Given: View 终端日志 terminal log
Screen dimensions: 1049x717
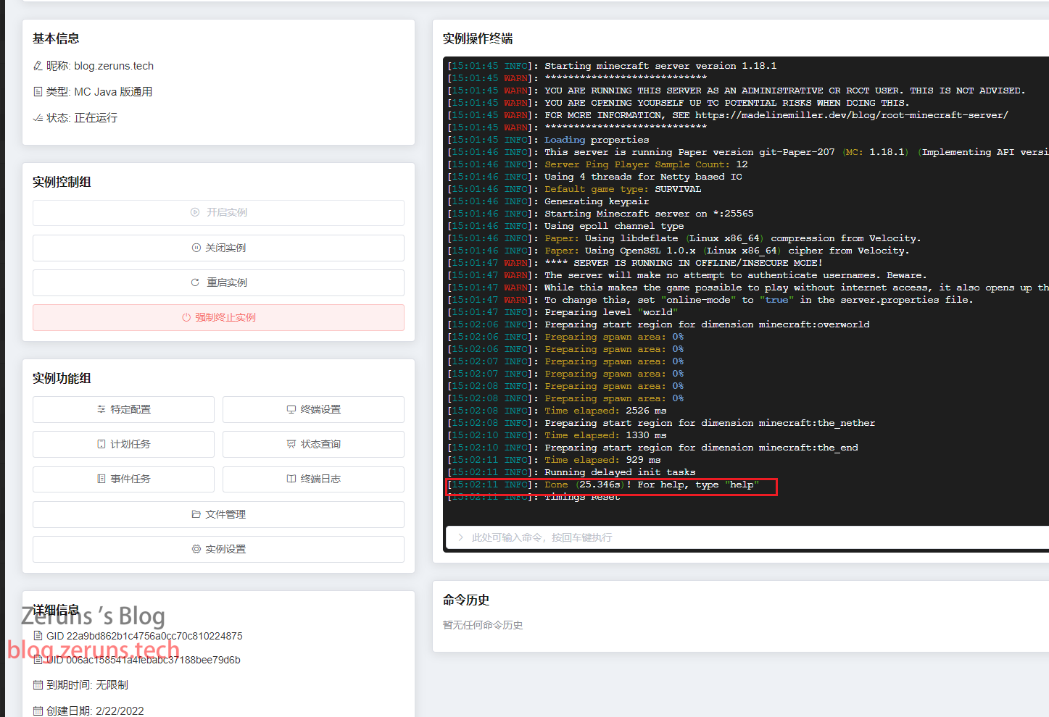Looking at the screenshot, I should 313,479.
